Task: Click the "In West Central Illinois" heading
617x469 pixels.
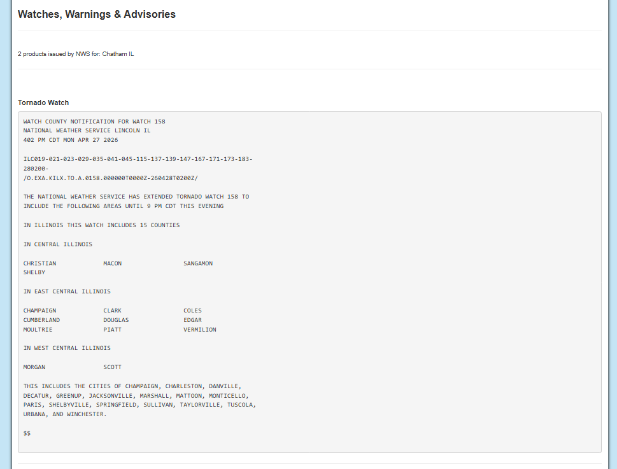Action: [x=67, y=348]
